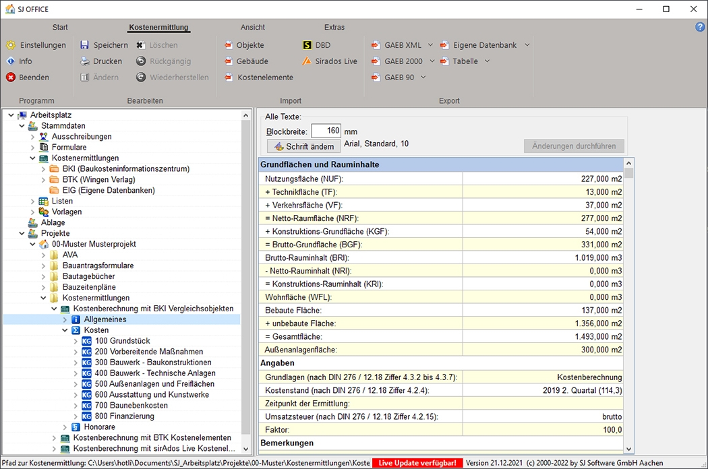Screen dimensions: 708x469
Task: Click the Blockbreite input field
Action: click(326, 131)
